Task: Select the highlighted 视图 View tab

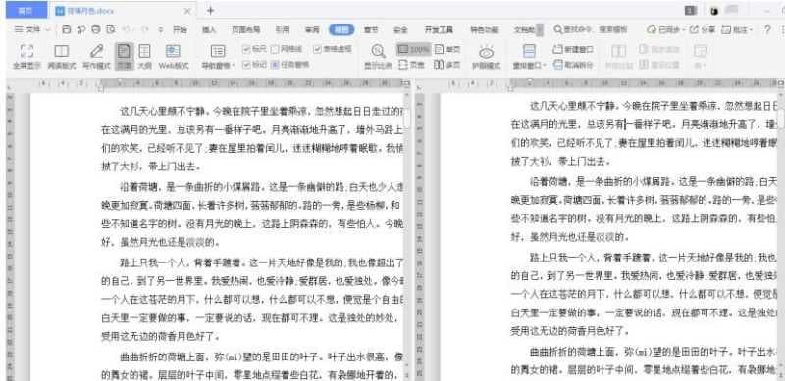Action: coord(341,29)
